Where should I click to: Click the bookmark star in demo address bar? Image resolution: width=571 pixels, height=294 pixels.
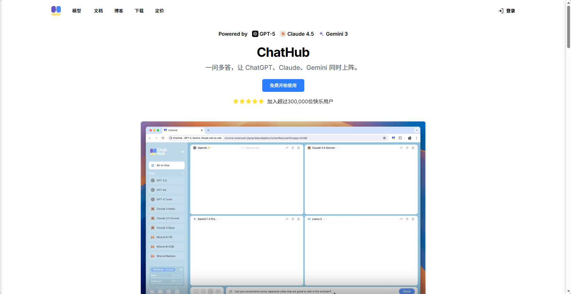(x=385, y=138)
